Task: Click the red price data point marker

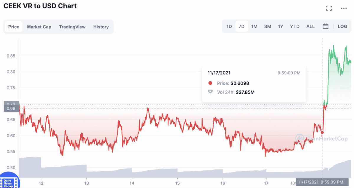Action: pyautogui.click(x=322, y=133)
